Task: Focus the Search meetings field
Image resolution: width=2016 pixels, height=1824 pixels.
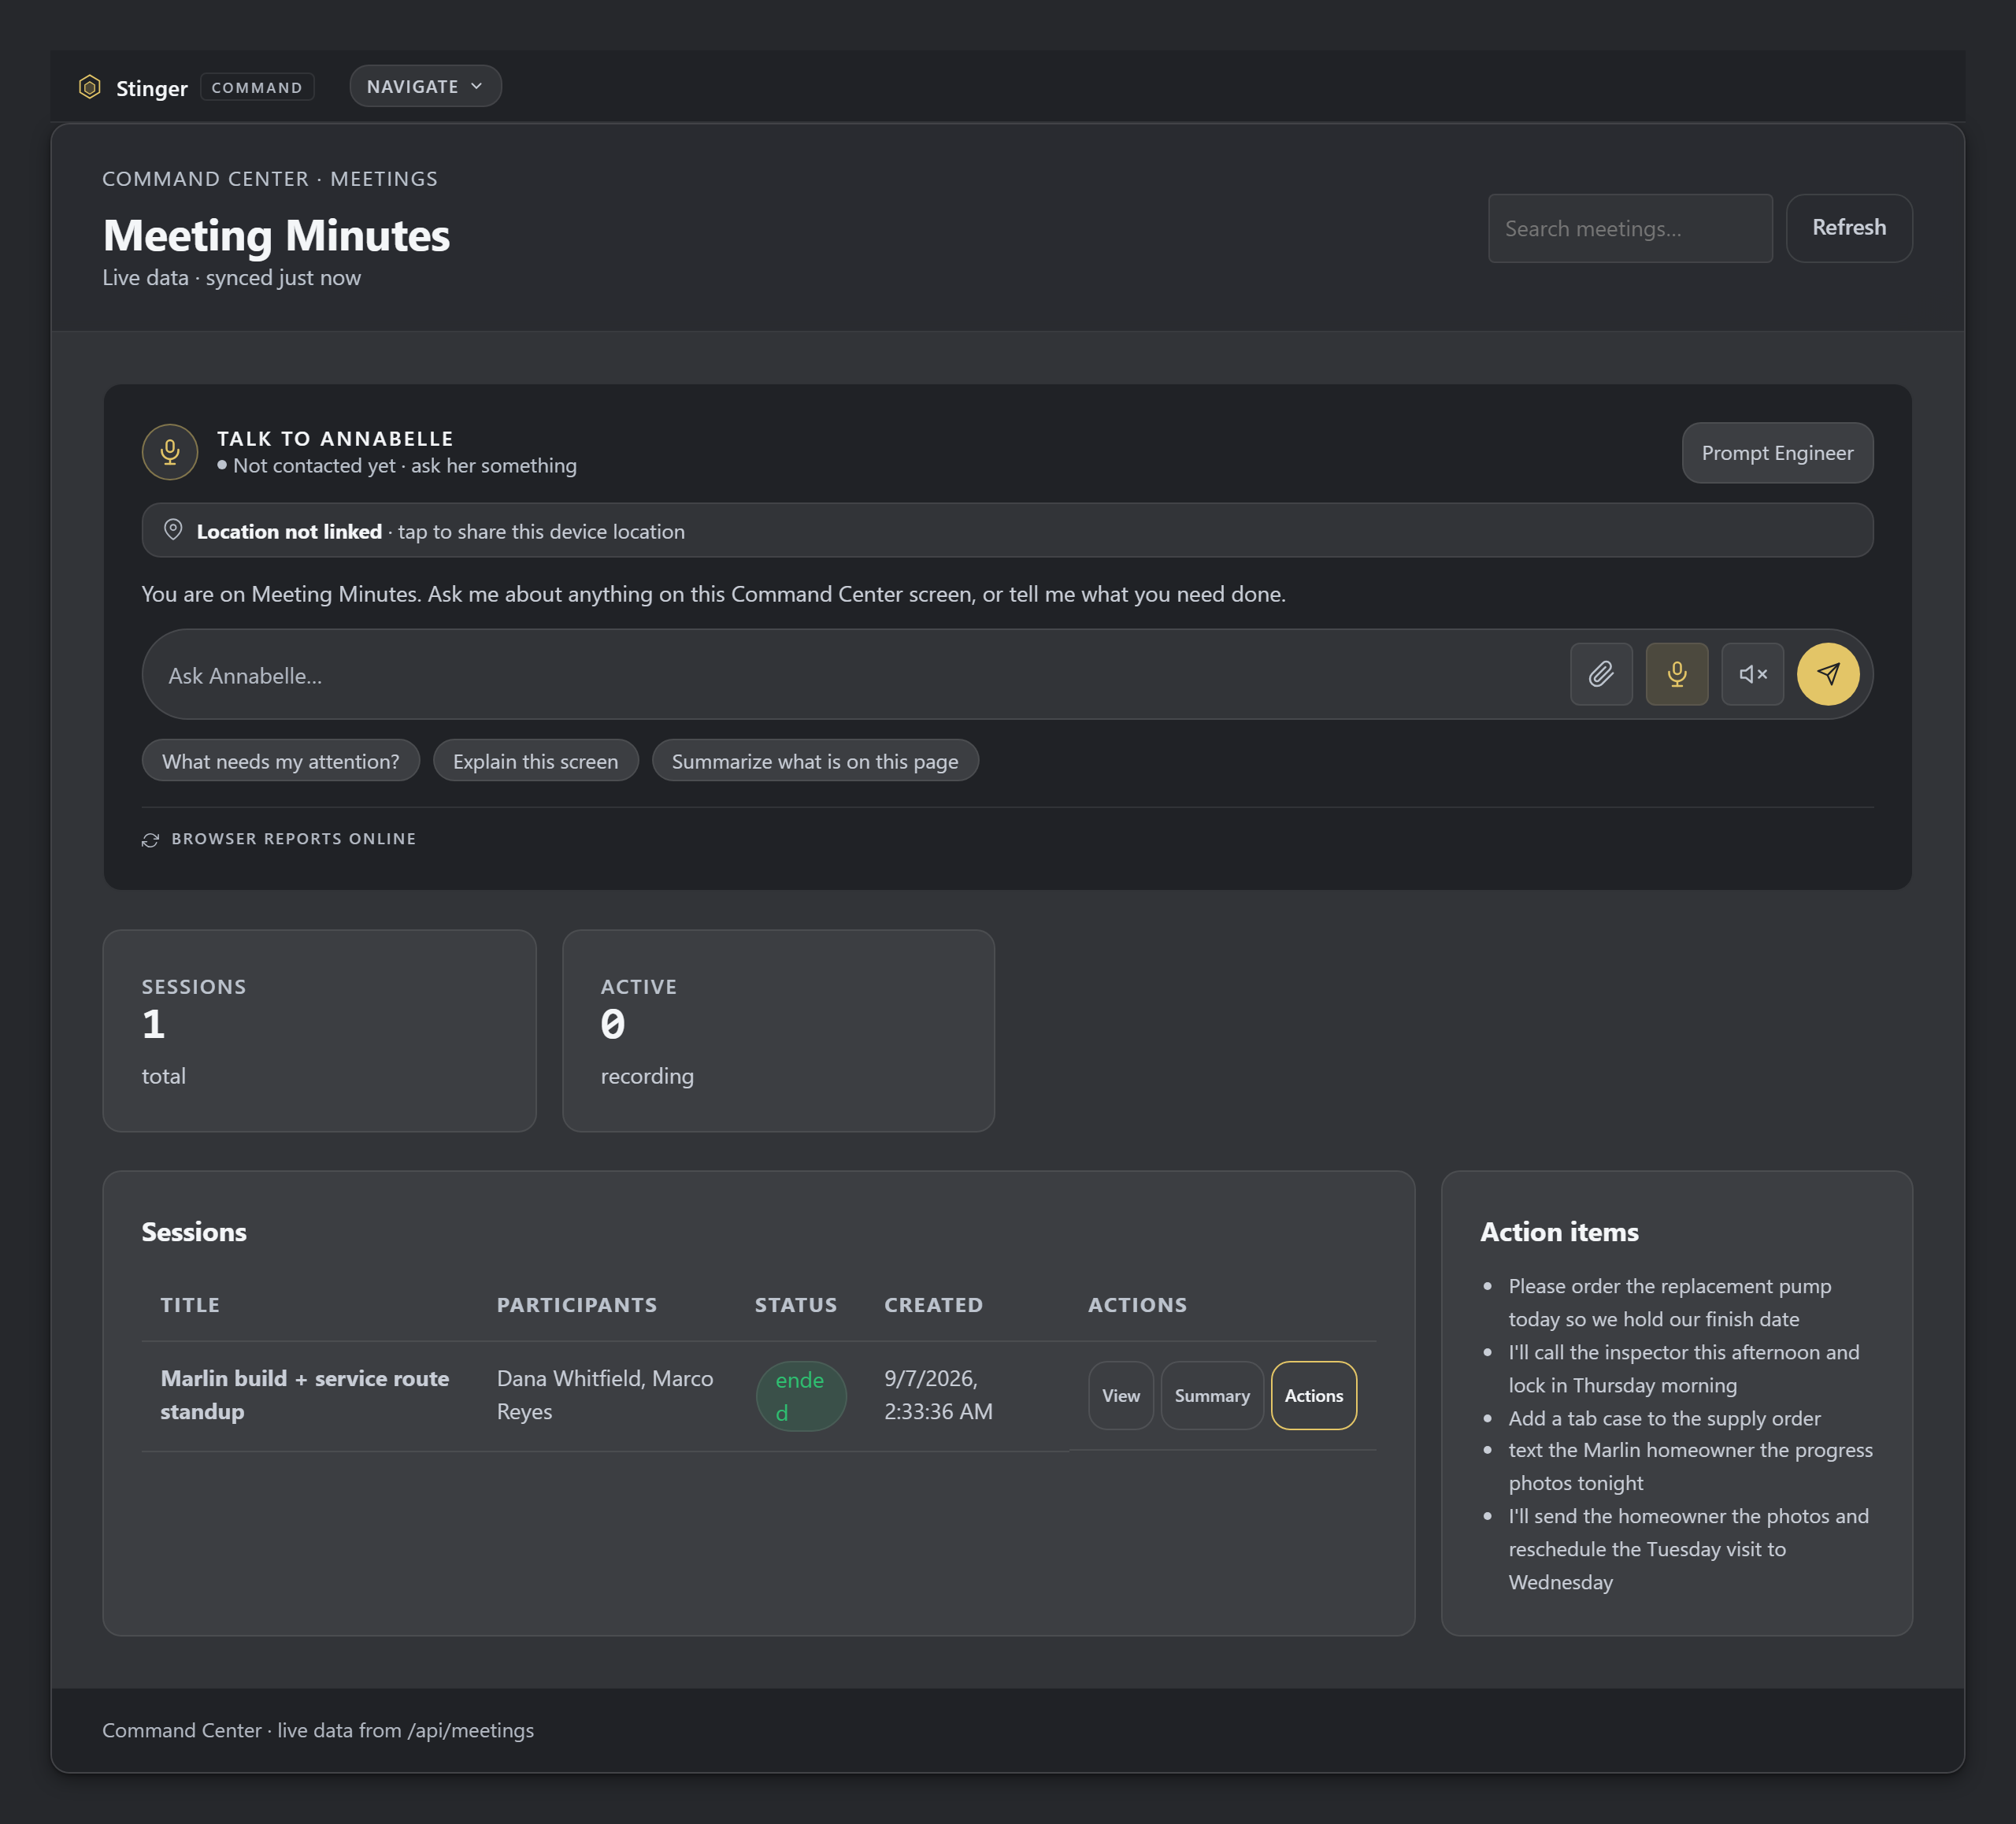Action: [1630, 229]
